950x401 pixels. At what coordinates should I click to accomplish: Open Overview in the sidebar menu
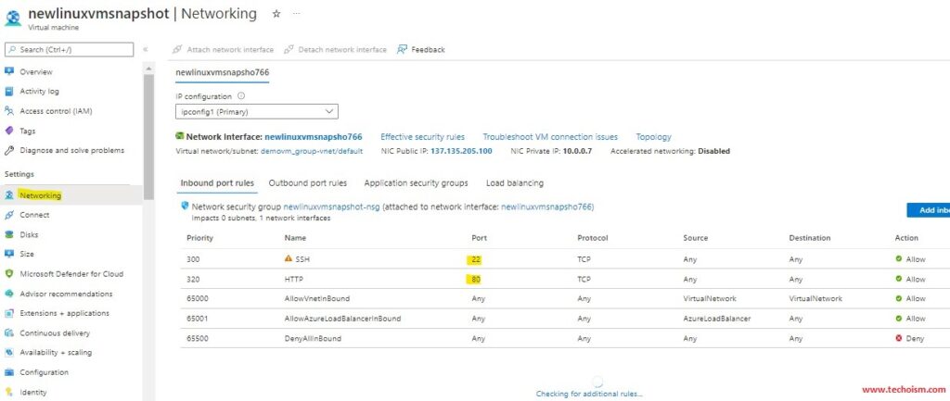pyautogui.click(x=36, y=71)
